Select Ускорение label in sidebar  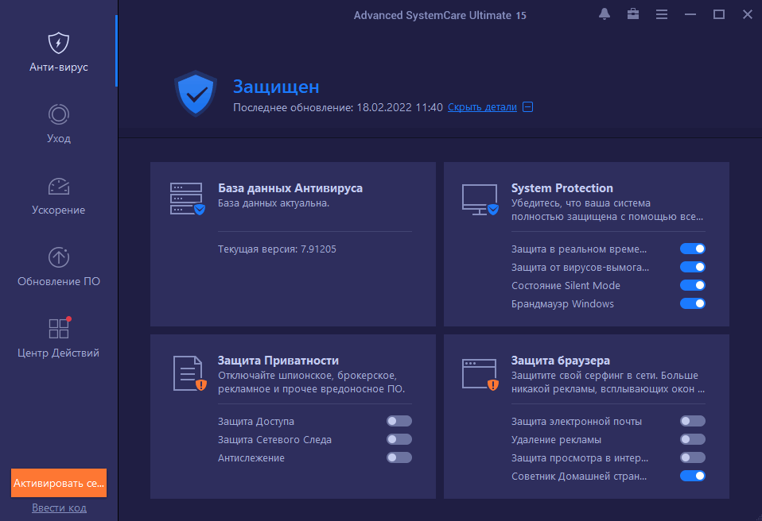pos(58,210)
